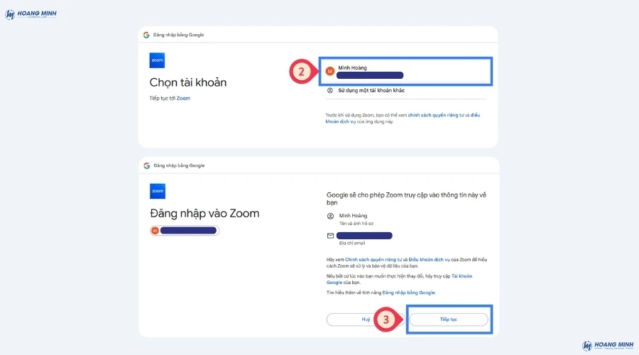This screenshot has width=639, height=355.
Task: Click the Zoom logo above 'Đăng nhập vào Zoom'
Action: coord(158,191)
